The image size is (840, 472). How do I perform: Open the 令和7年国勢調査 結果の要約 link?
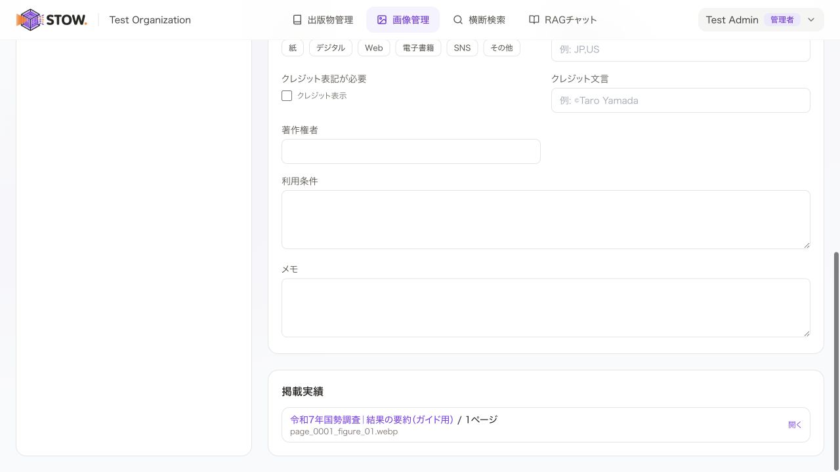372,420
